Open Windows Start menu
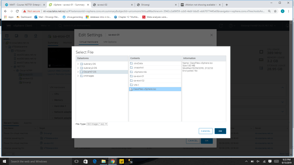The height and width of the screenshot is (165, 294). pos(4,161)
